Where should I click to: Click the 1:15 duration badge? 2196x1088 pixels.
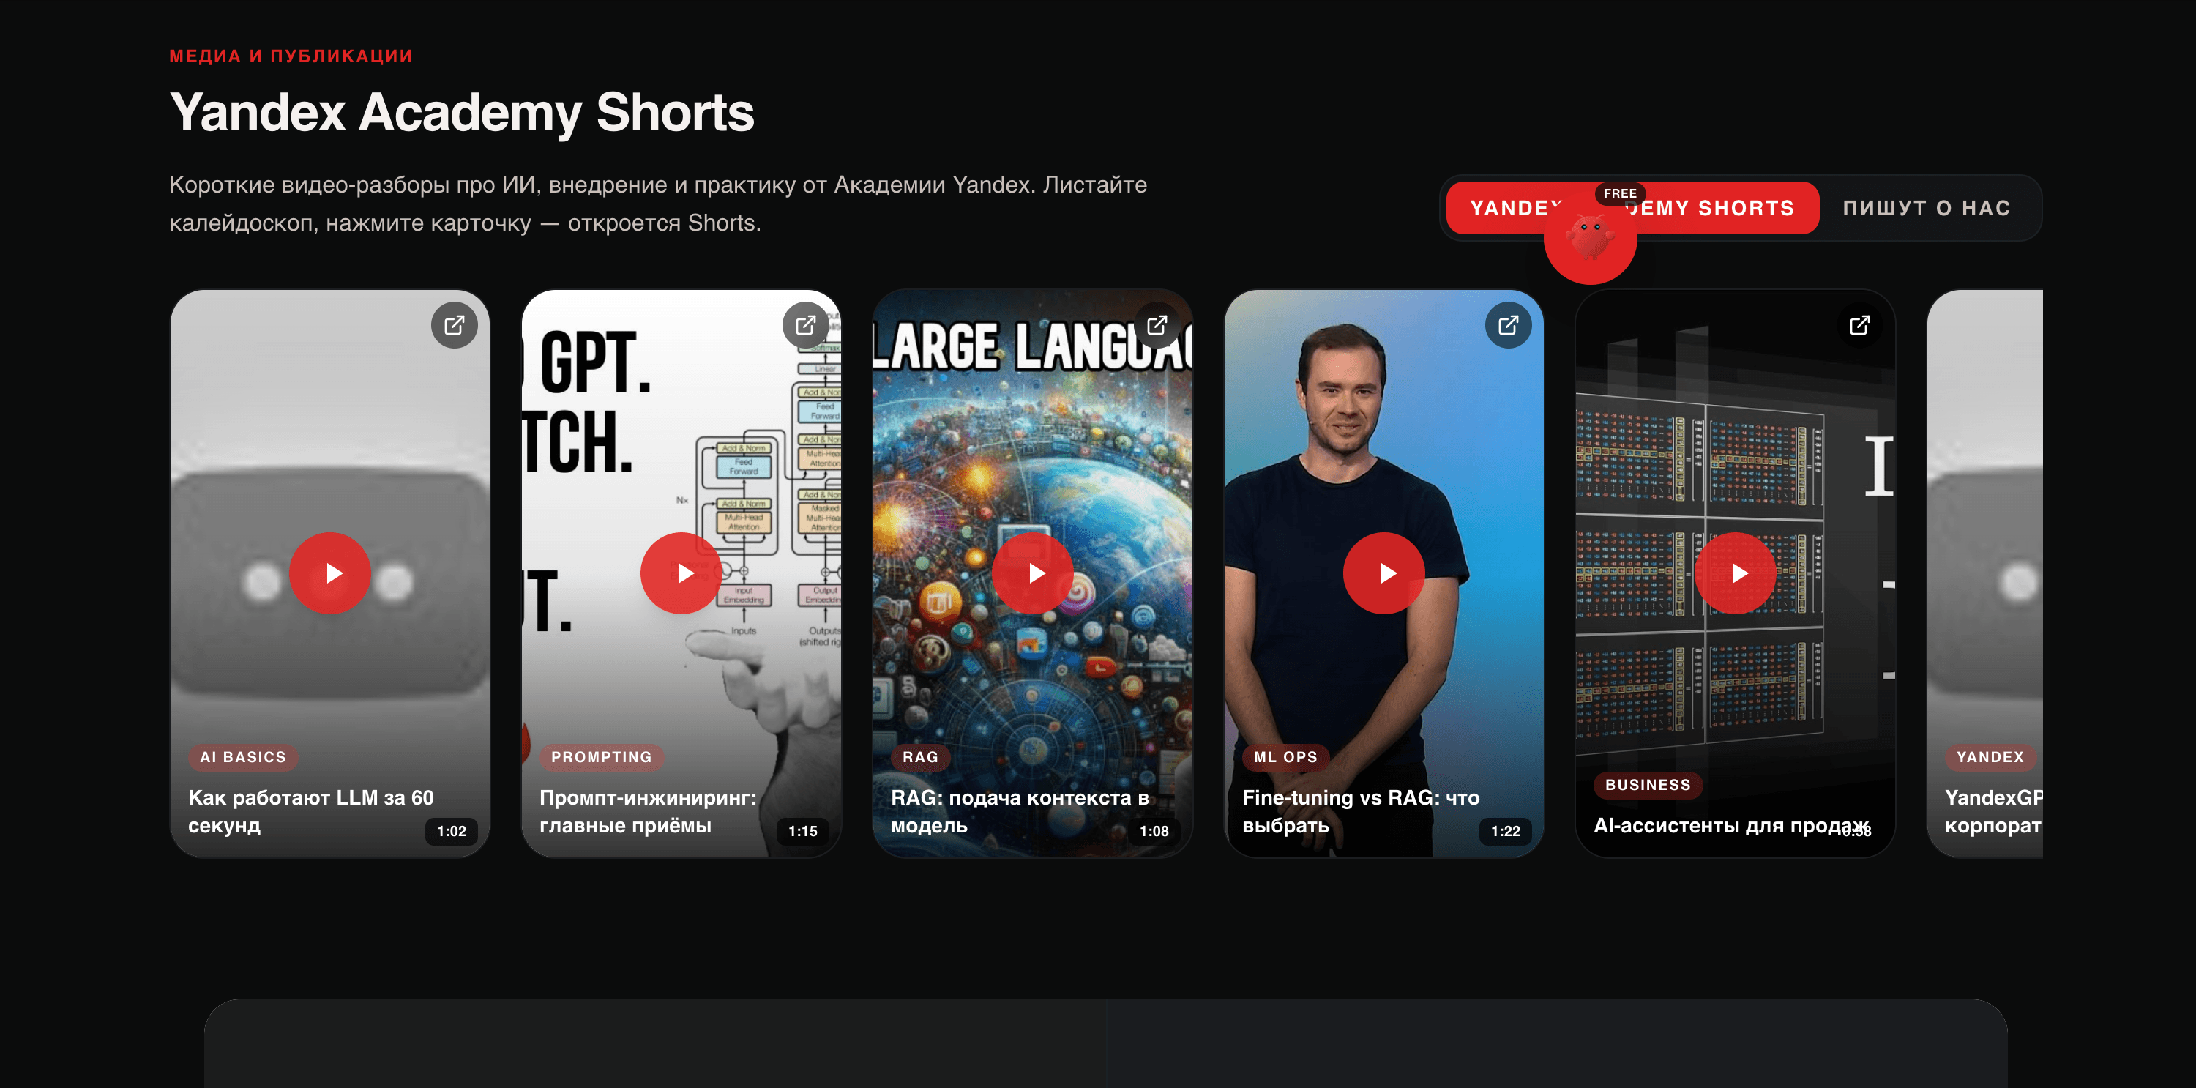803,830
